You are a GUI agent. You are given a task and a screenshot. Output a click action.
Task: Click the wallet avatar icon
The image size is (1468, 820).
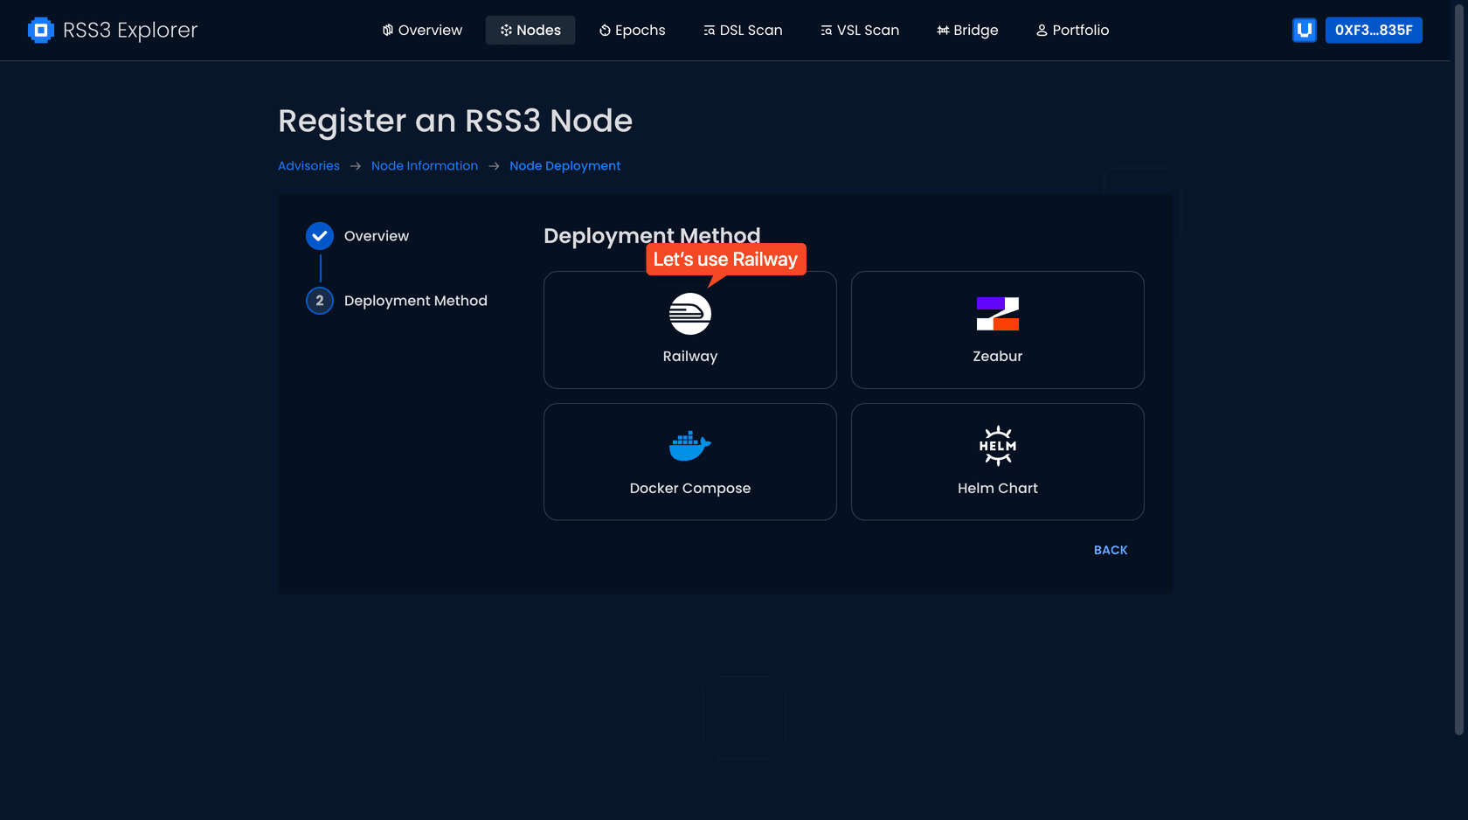click(1305, 30)
